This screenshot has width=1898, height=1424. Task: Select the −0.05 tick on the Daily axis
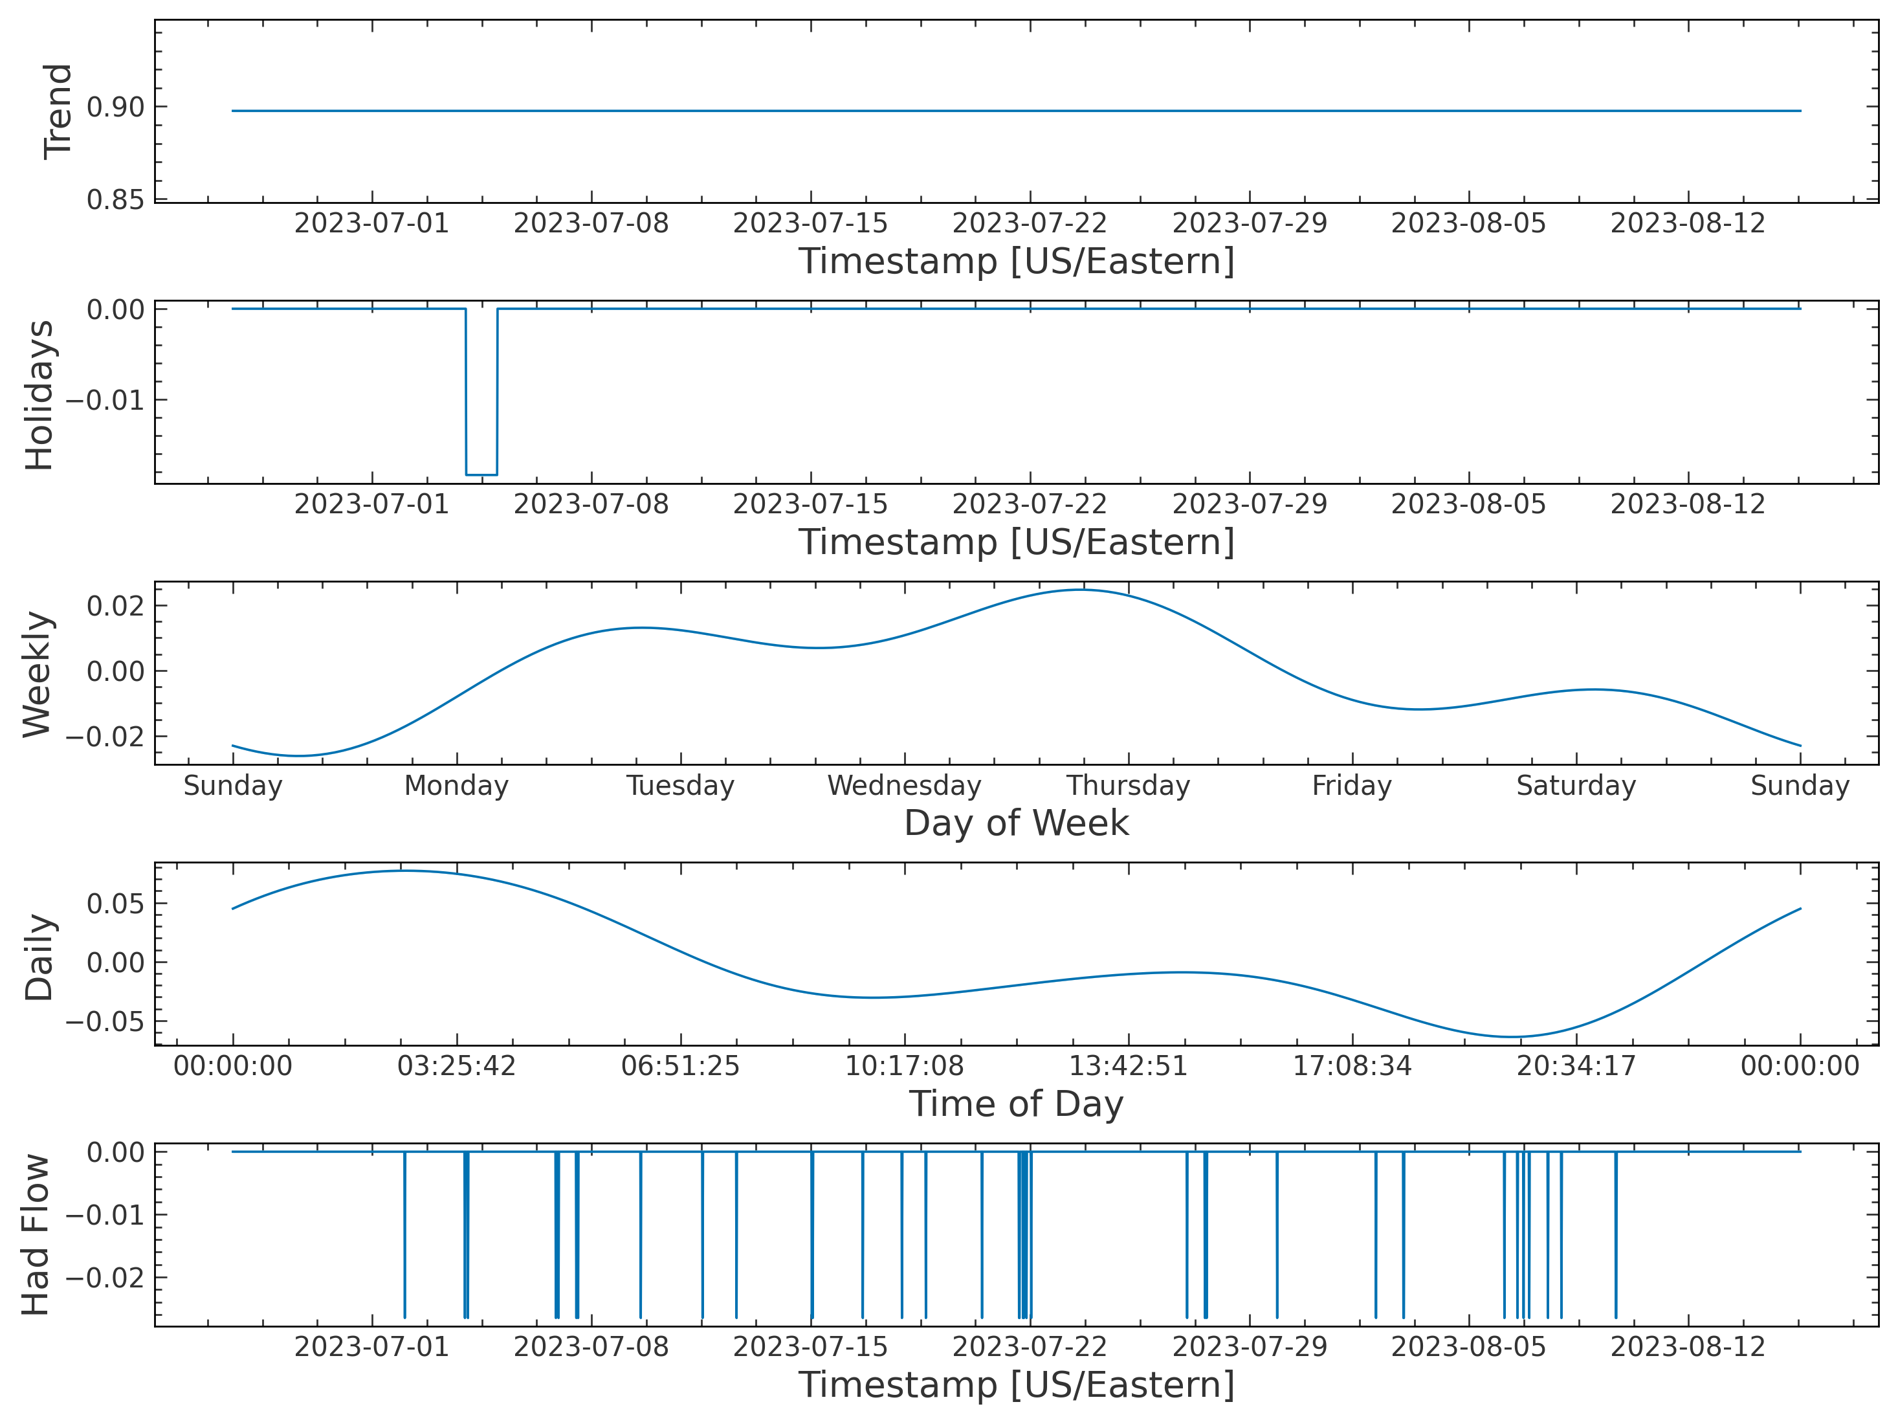coord(105,1022)
